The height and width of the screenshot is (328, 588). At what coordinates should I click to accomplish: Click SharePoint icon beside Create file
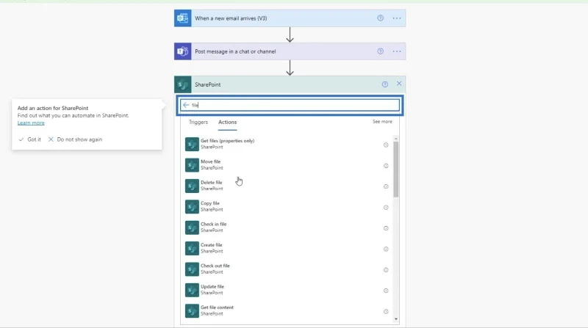pos(192,248)
